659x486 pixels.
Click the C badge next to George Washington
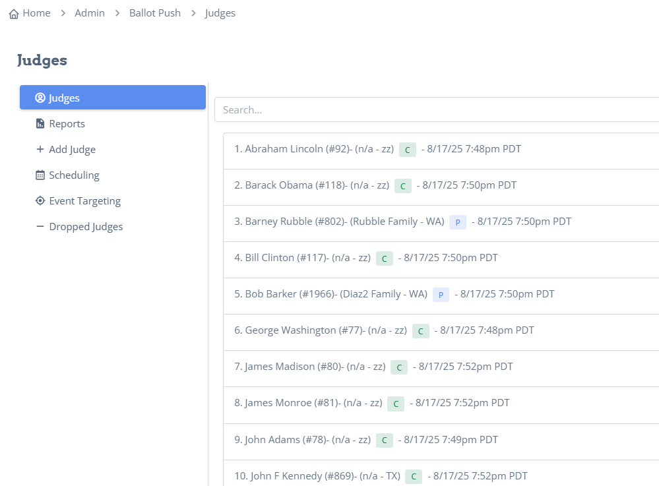pyautogui.click(x=421, y=331)
